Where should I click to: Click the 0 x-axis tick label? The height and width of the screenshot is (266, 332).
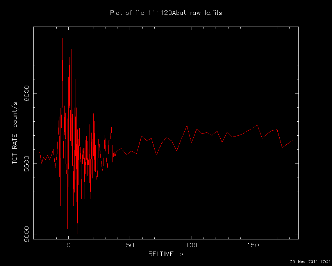coord(68,245)
